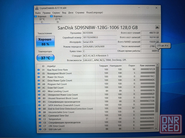Select the Power On Hours row
The width and height of the screenshot is (185, 138).
tap(96, 77)
